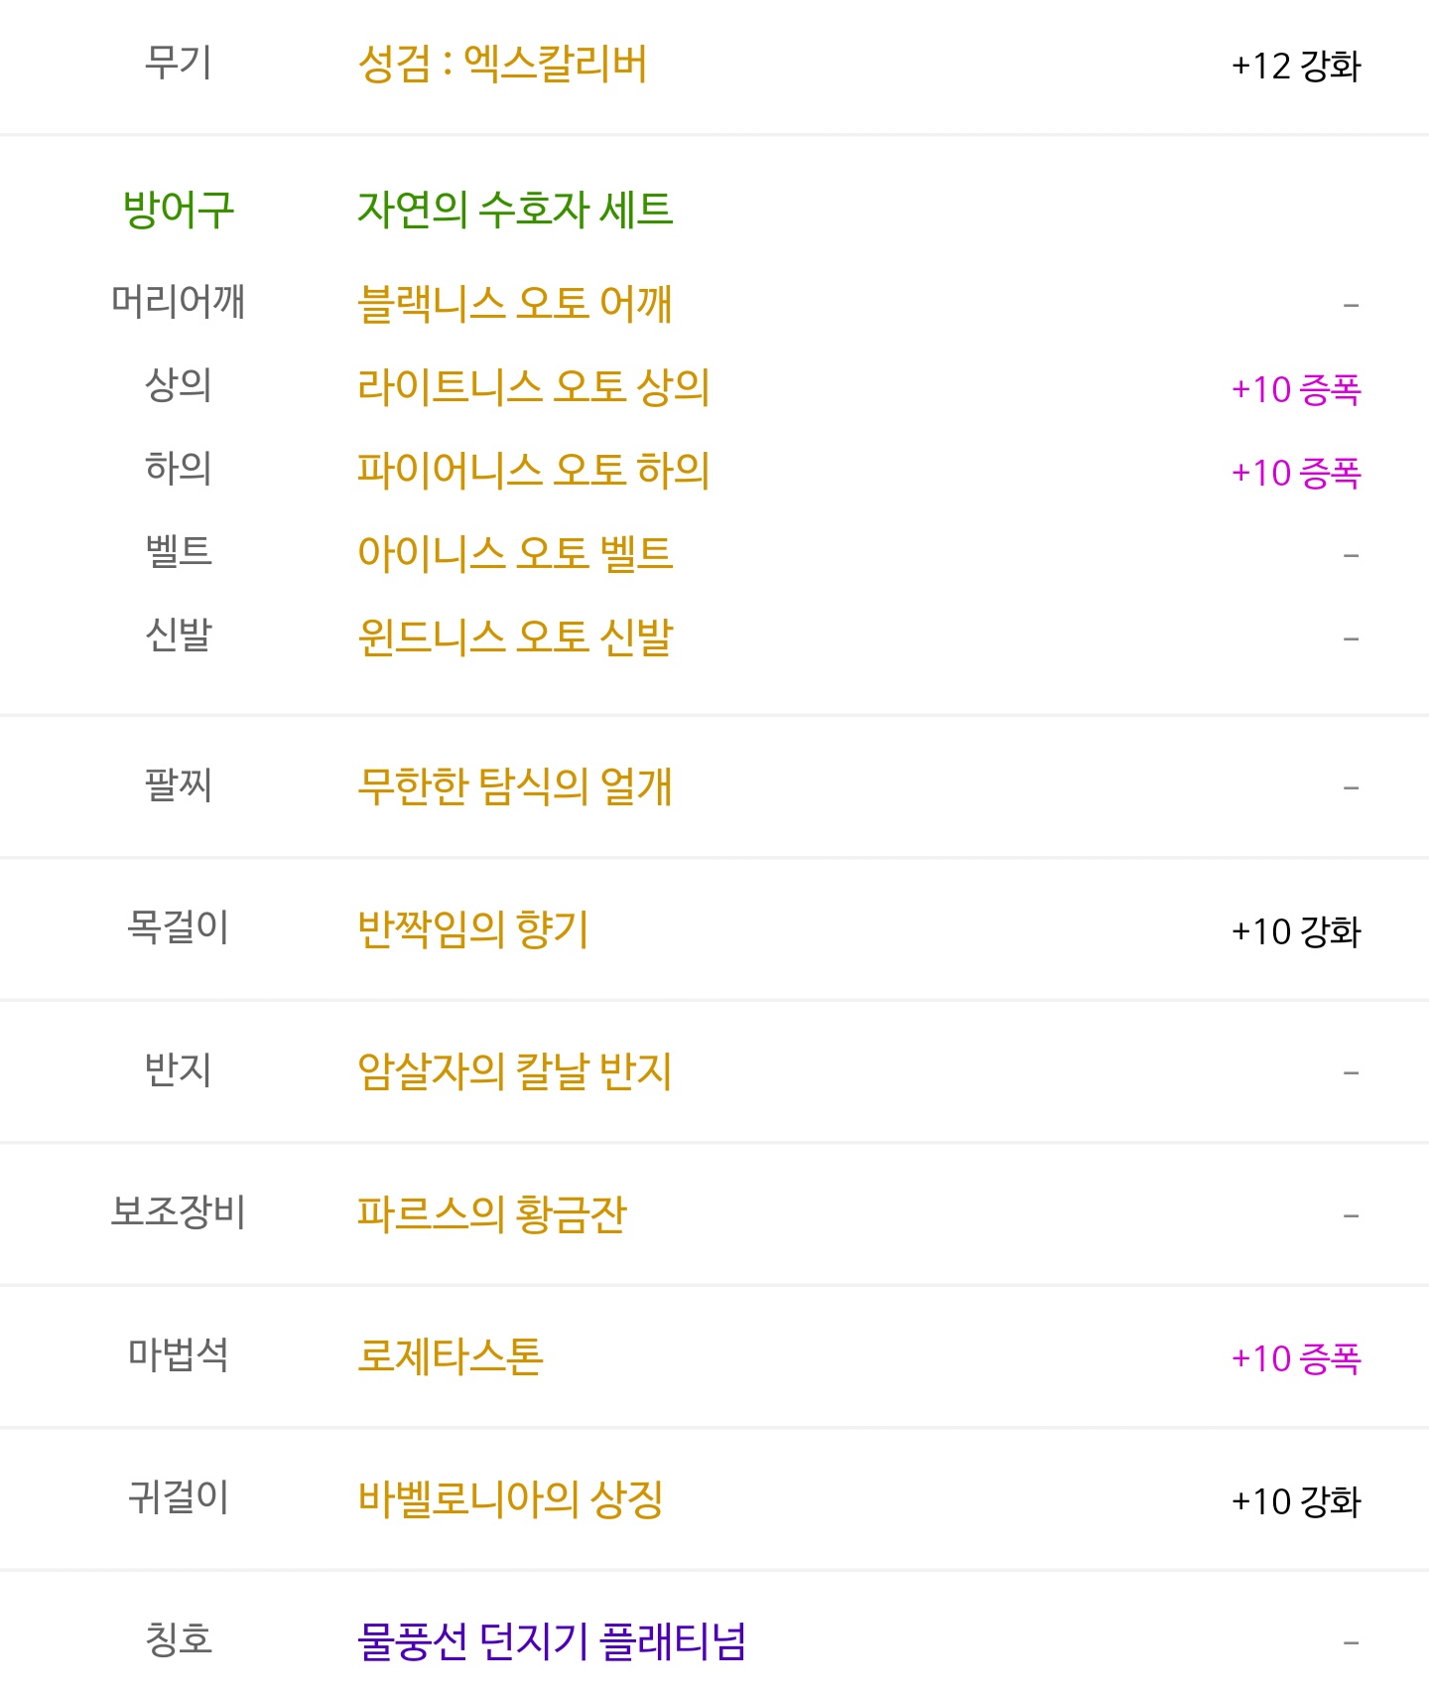The image size is (1429, 1699).
Task: Click the 보조장비 slot label
Action: click(179, 1211)
